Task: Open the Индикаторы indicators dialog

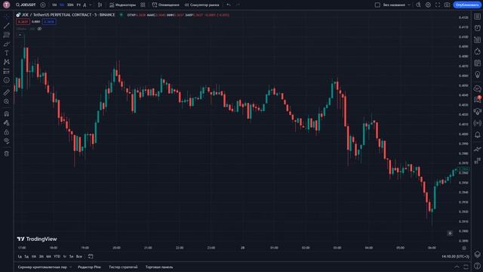Action: pos(122,5)
